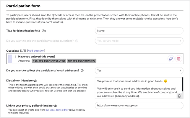This screenshot has height=118, width=190.
Task: Click the "Add question" link
Action: click(x=36, y=51)
